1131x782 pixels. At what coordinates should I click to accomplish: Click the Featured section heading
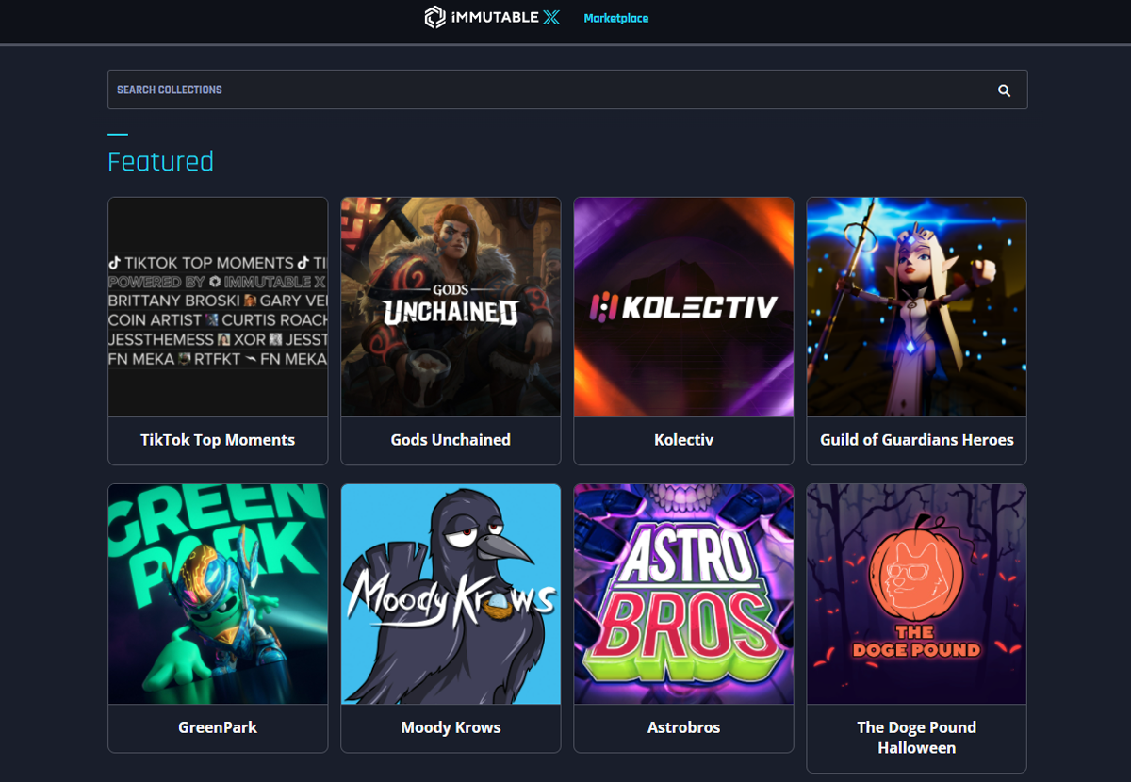click(160, 161)
